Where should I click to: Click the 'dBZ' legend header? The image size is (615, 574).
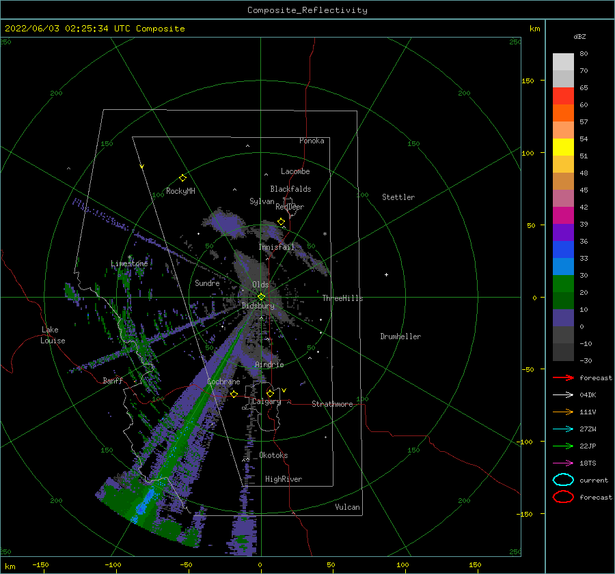click(x=579, y=36)
